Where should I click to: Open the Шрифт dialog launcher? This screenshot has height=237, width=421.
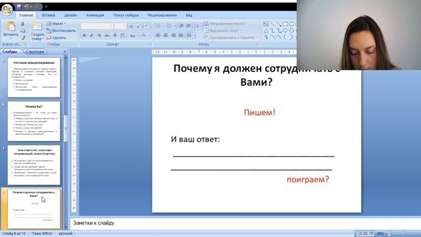(149, 44)
